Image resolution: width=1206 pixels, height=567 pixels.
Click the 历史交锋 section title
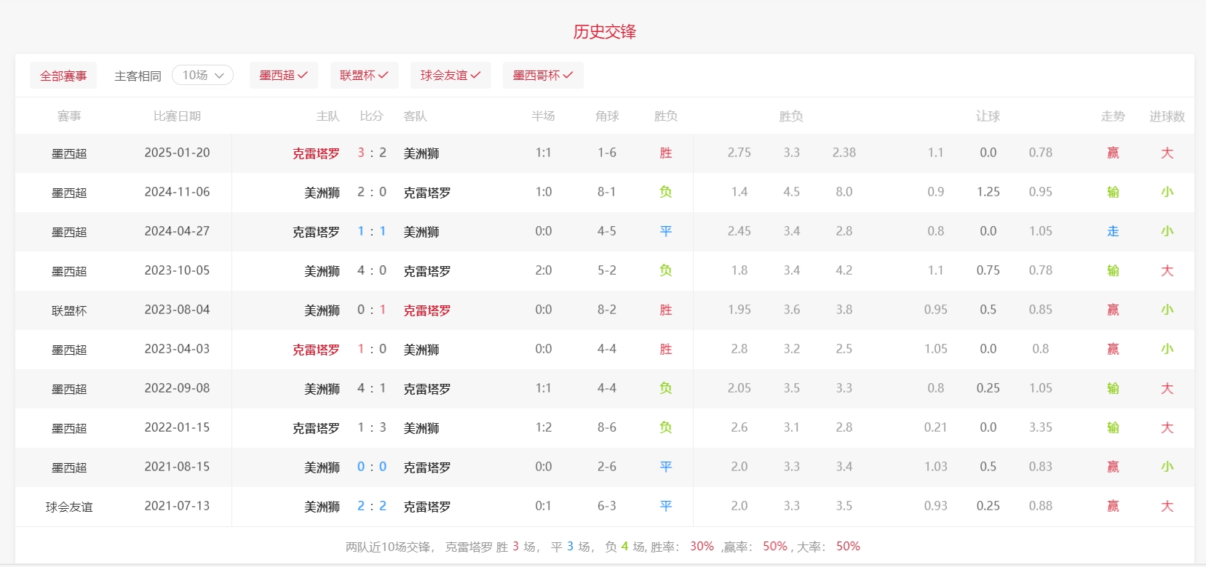coord(604,32)
